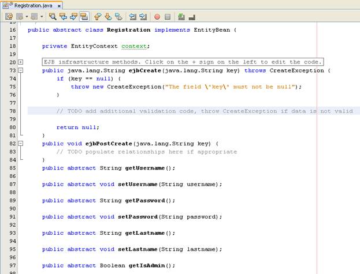This screenshot has height=274, width=360.
Task: Click 'Registration' class name on line 16
Action: 128,30
